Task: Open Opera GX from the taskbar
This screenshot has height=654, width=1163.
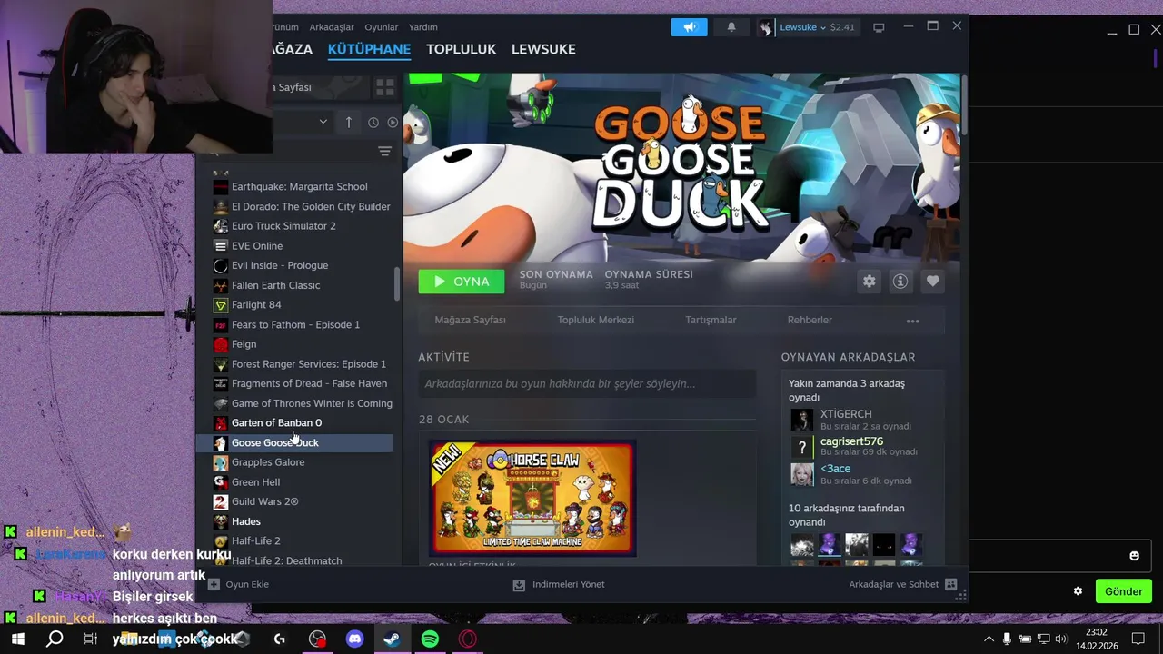Action: pyautogui.click(x=467, y=639)
